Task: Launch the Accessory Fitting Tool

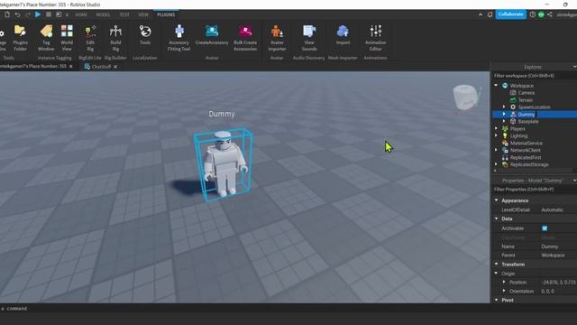Action: pyautogui.click(x=179, y=38)
